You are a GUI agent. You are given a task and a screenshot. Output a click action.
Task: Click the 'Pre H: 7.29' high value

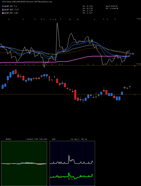point(88,8)
